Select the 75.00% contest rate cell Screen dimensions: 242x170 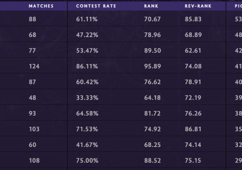tap(87, 160)
